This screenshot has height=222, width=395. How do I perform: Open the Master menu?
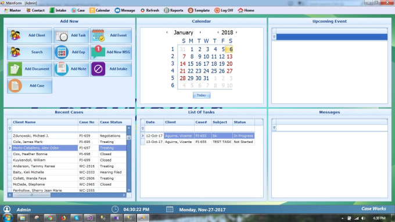[12, 10]
